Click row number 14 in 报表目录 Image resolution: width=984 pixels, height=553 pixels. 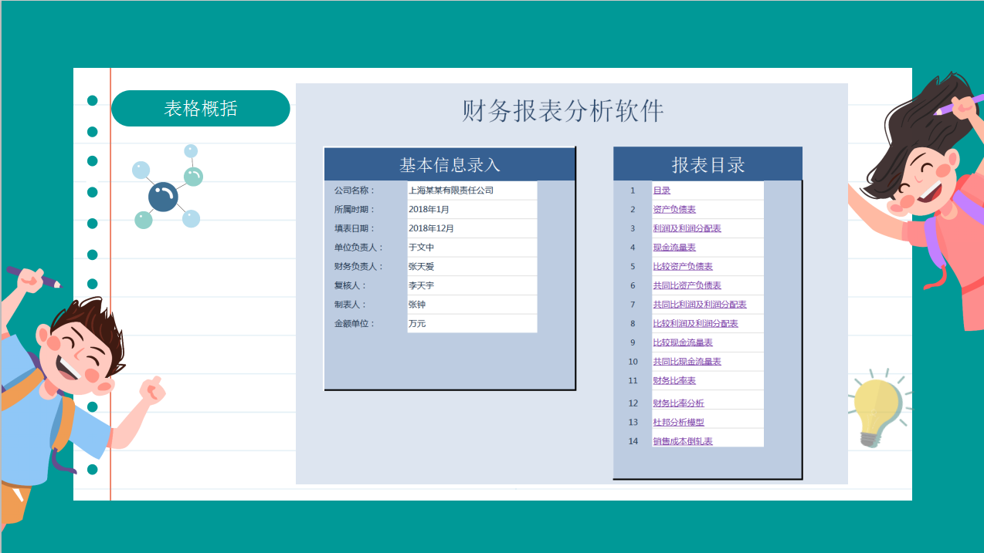(633, 441)
